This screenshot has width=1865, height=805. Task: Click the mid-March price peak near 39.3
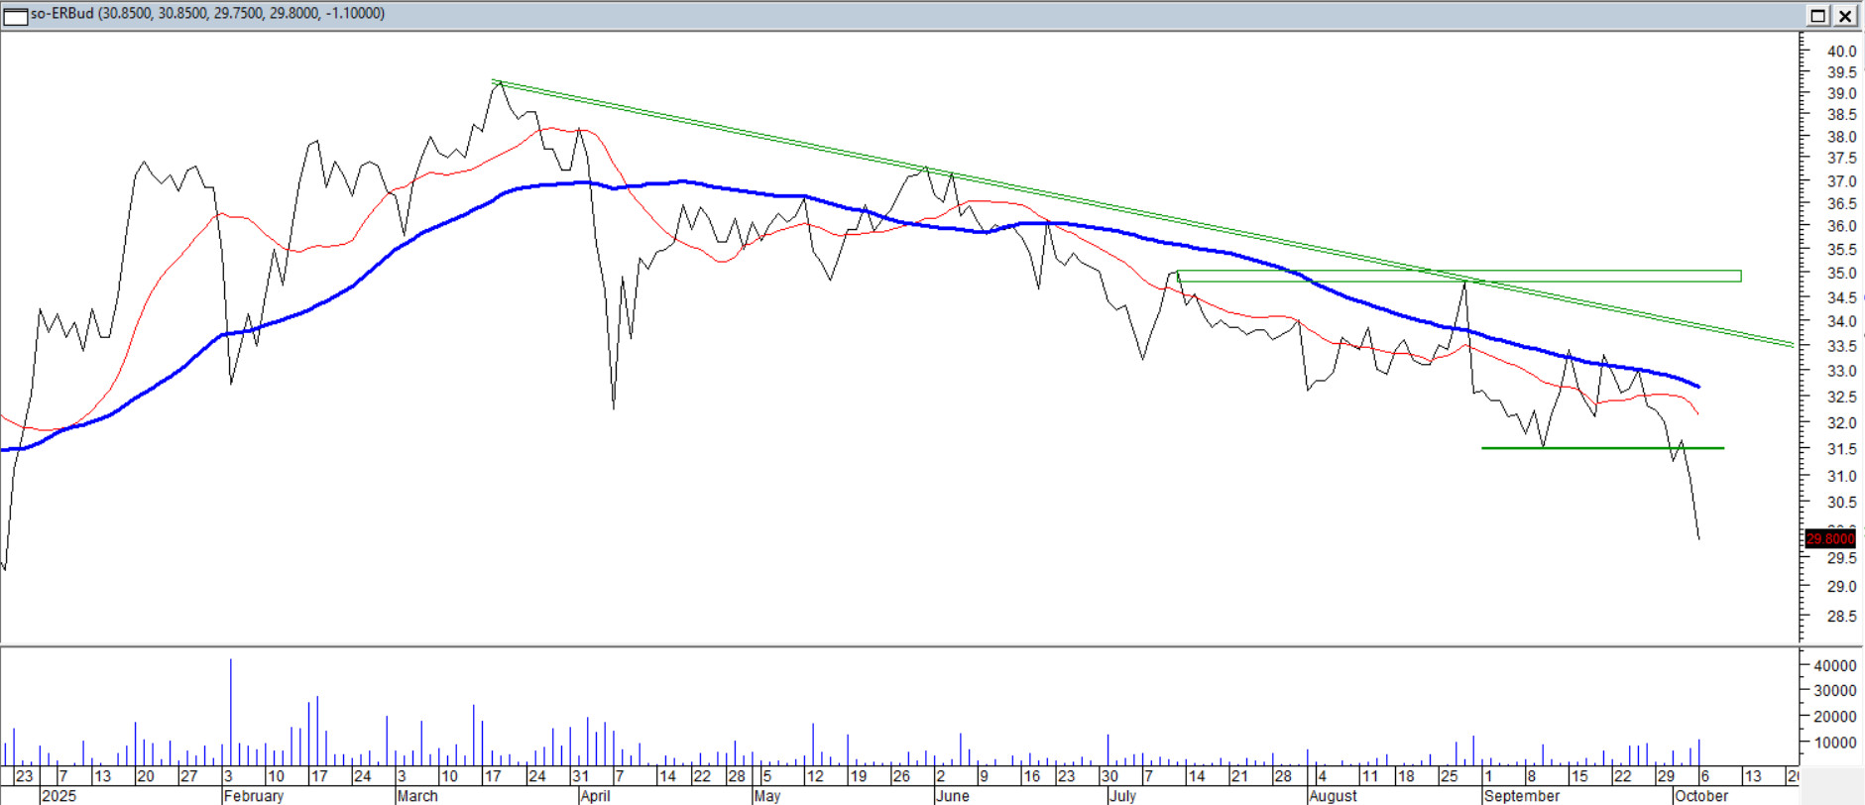[498, 83]
